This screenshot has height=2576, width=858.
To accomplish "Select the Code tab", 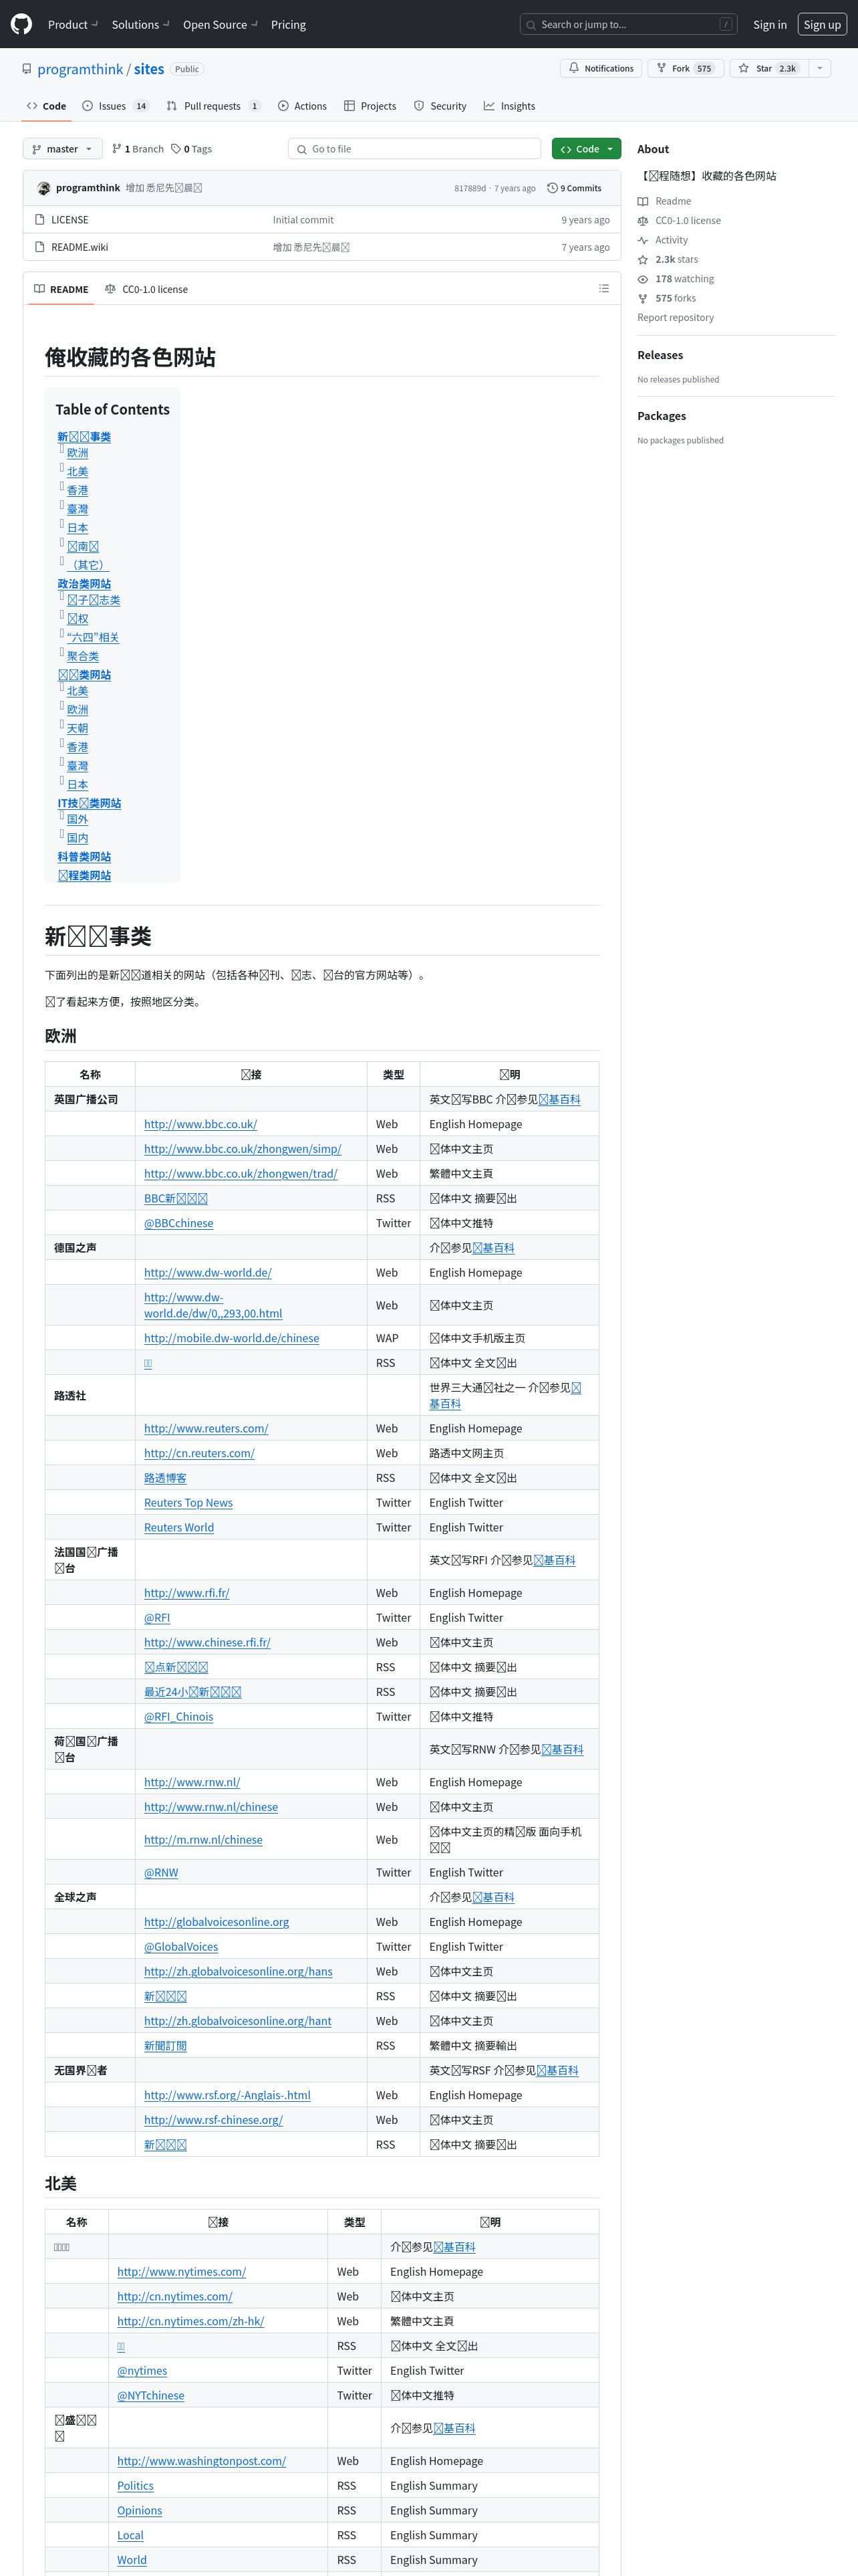I will point(46,106).
